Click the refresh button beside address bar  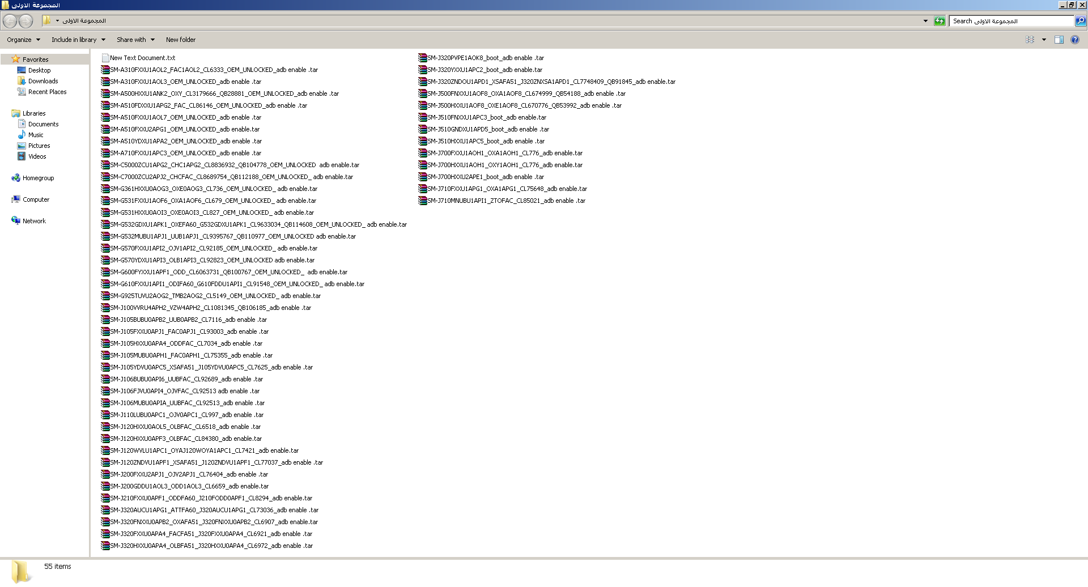pos(940,21)
